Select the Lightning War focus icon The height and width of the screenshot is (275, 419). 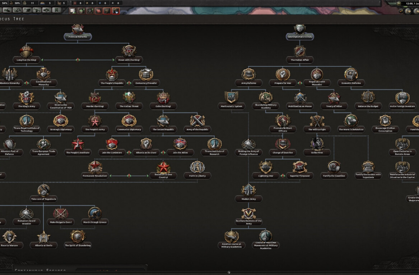pos(266,167)
